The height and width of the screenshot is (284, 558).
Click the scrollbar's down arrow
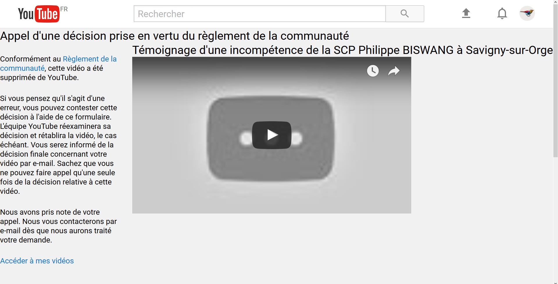point(555,283)
